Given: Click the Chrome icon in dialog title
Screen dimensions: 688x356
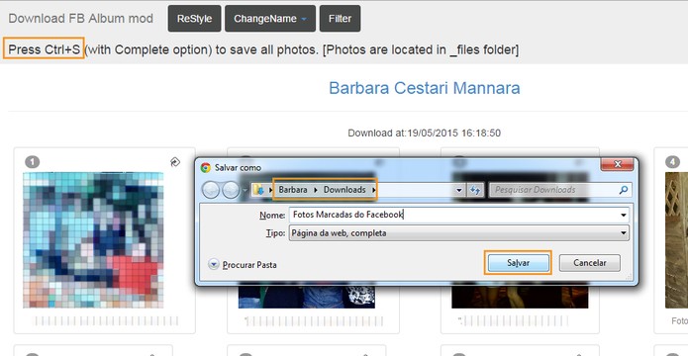Looking at the screenshot, I should [x=205, y=167].
